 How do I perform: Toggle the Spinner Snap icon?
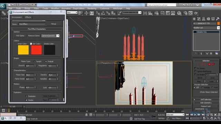113,13
